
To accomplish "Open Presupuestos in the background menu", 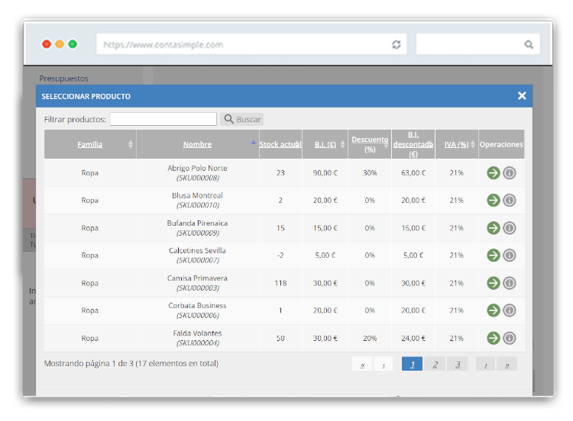I will [63, 78].
